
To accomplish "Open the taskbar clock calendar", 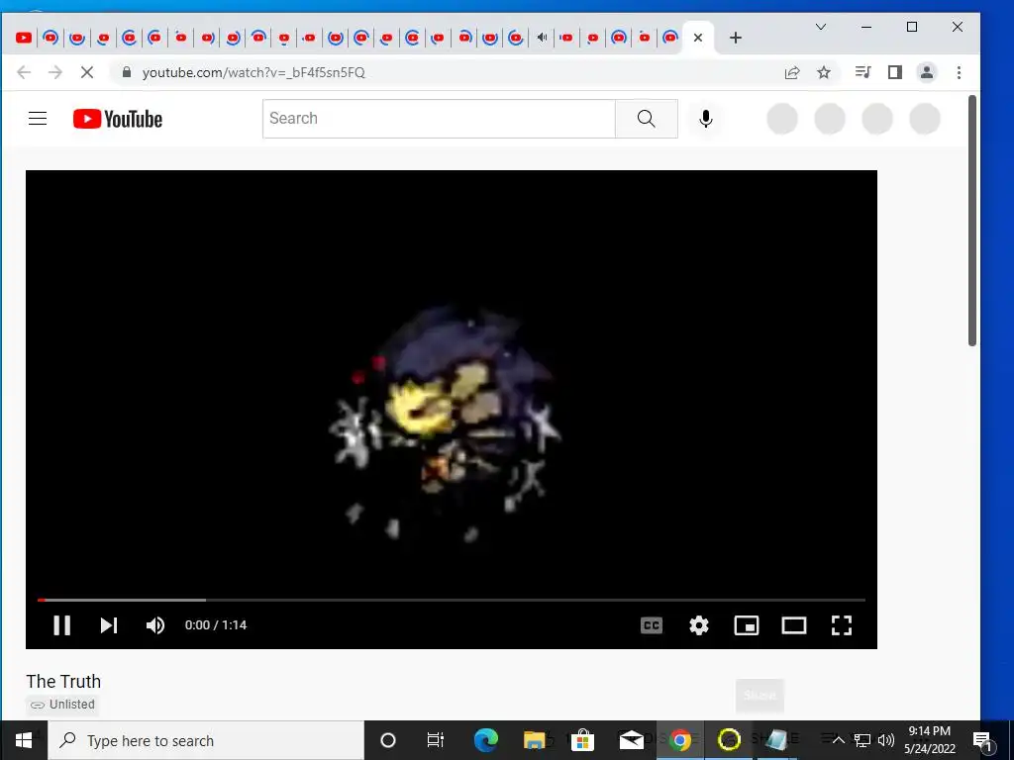I will point(929,740).
